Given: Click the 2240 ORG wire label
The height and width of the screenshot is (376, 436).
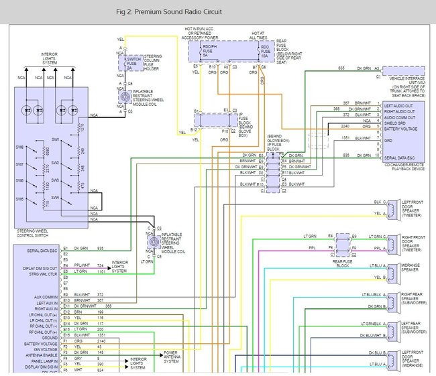Looking at the screenshot, I should (356, 126).
